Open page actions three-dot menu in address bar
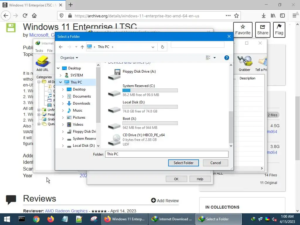This screenshot has width=300, height=225. pyautogui.click(x=228, y=16)
